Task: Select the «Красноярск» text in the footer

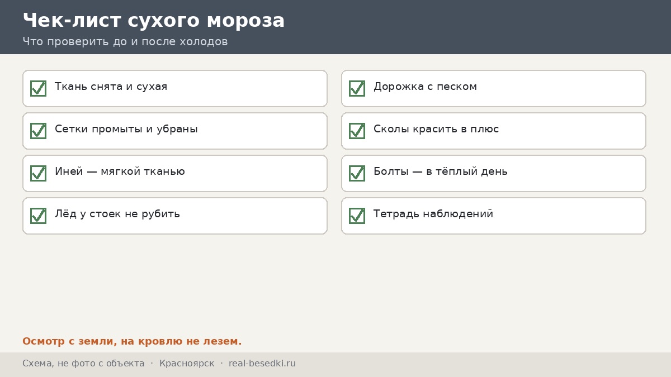Action: pos(187,364)
